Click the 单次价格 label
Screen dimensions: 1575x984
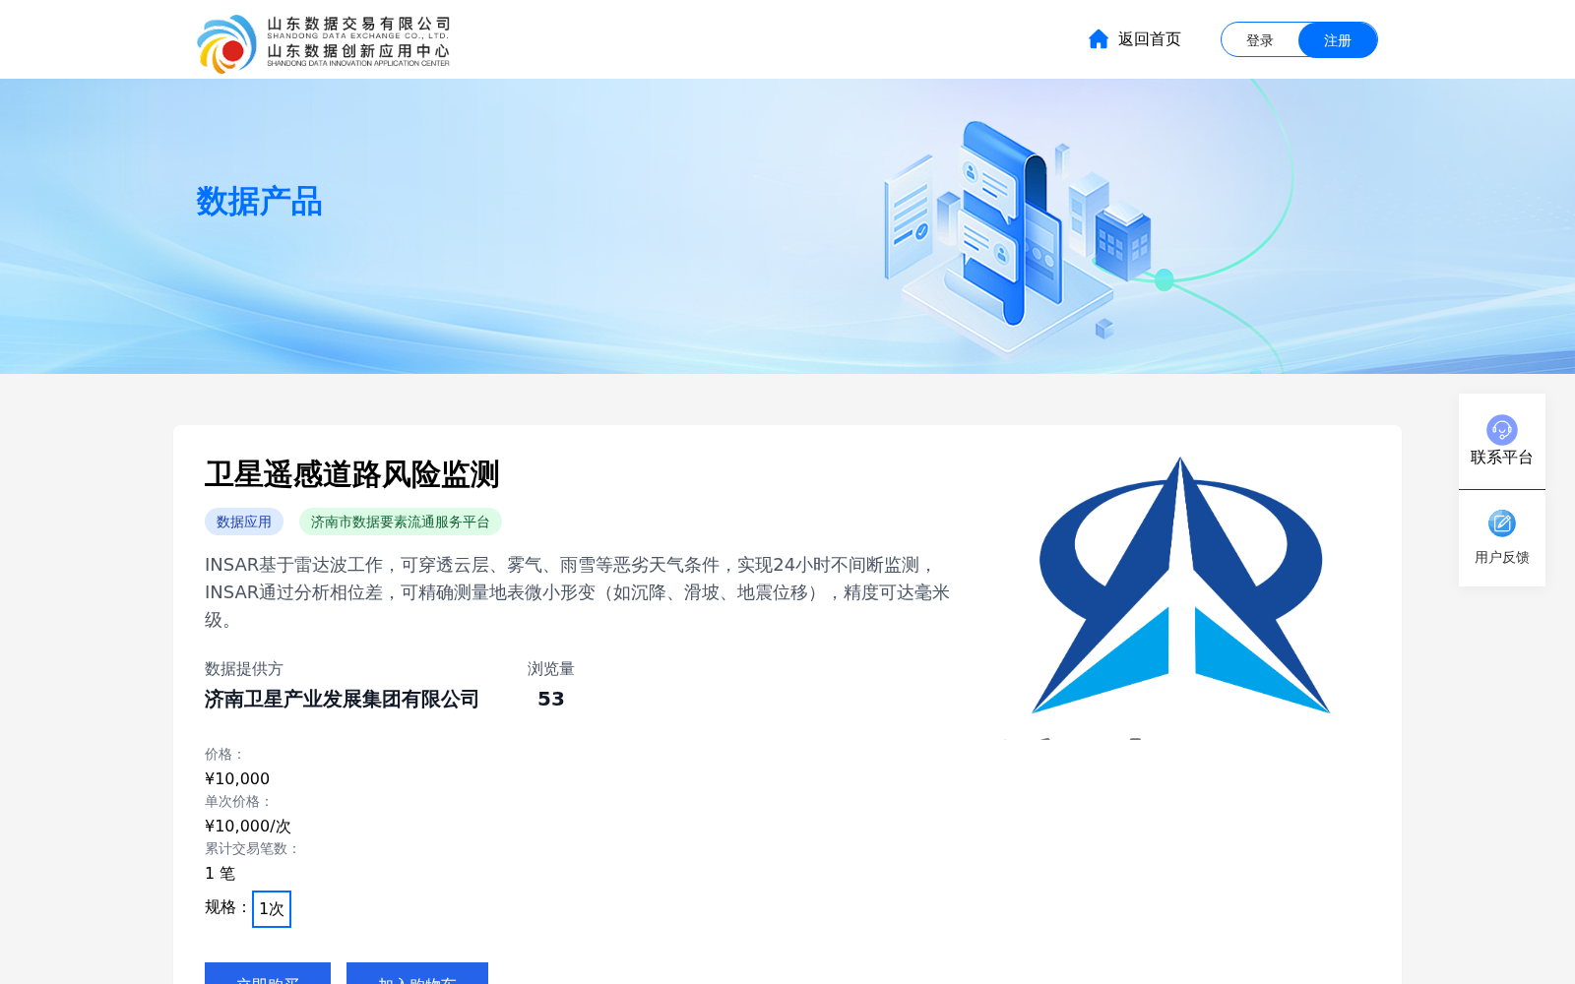[x=238, y=801]
